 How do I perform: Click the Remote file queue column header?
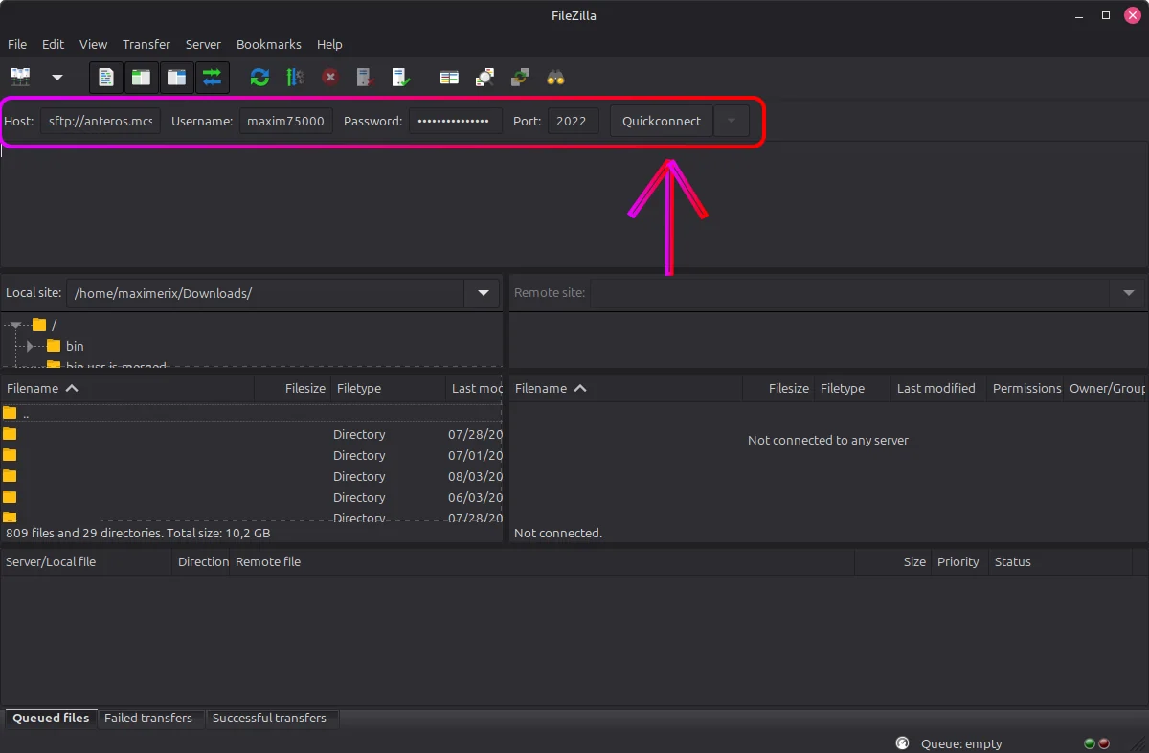pos(543,561)
